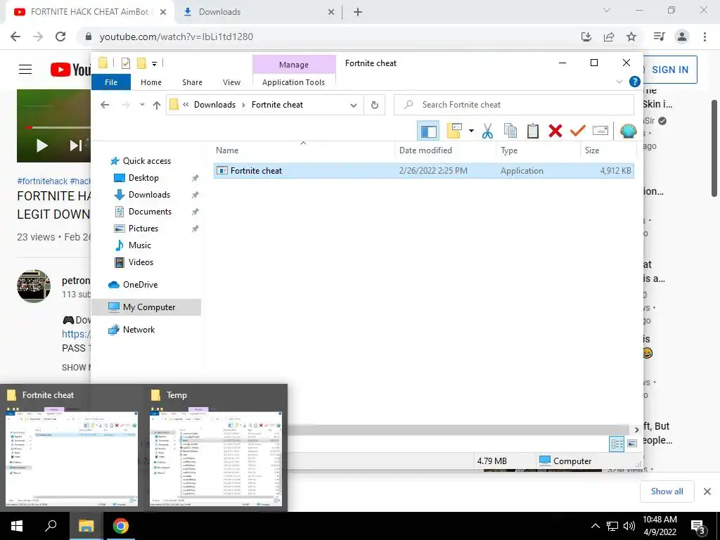Expand folder options dropdown arrow
720x540 pixels.
pyautogui.click(x=471, y=131)
